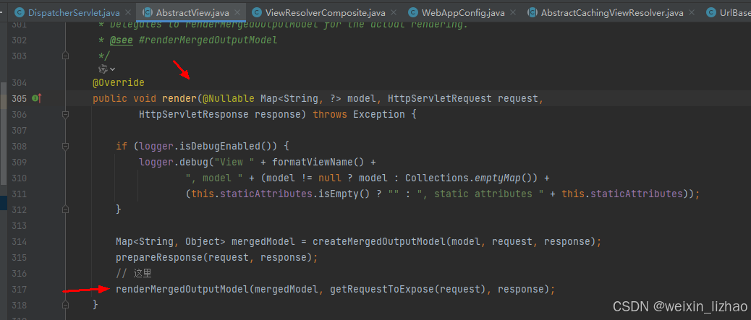
Task: Click the "View " string literal
Action: (x=234, y=162)
